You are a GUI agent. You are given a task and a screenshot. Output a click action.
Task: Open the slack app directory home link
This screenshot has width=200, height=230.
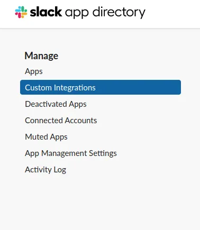point(80,12)
